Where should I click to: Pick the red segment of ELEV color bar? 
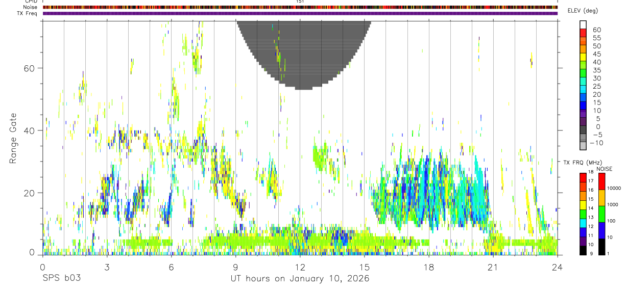[583, 33]
